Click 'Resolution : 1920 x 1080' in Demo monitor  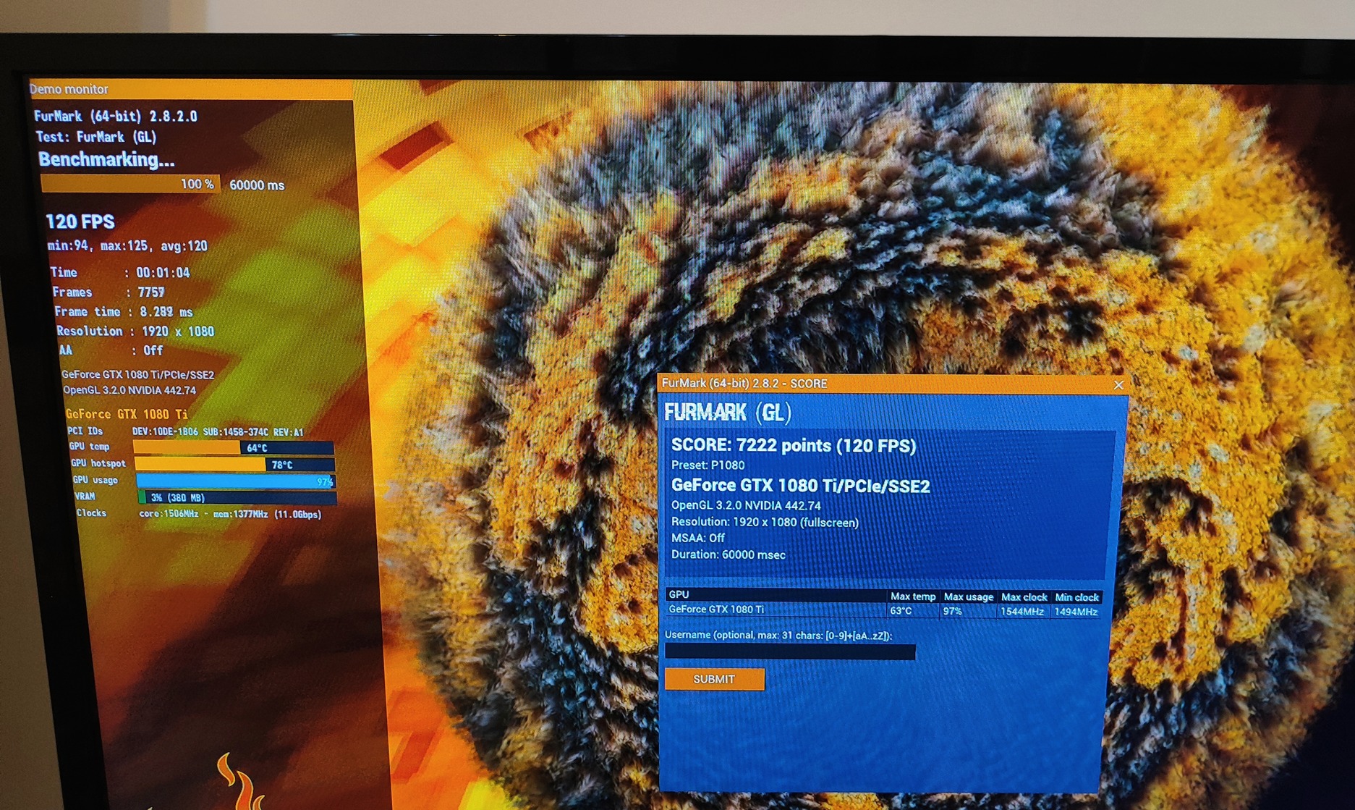(x=135, y=332)
